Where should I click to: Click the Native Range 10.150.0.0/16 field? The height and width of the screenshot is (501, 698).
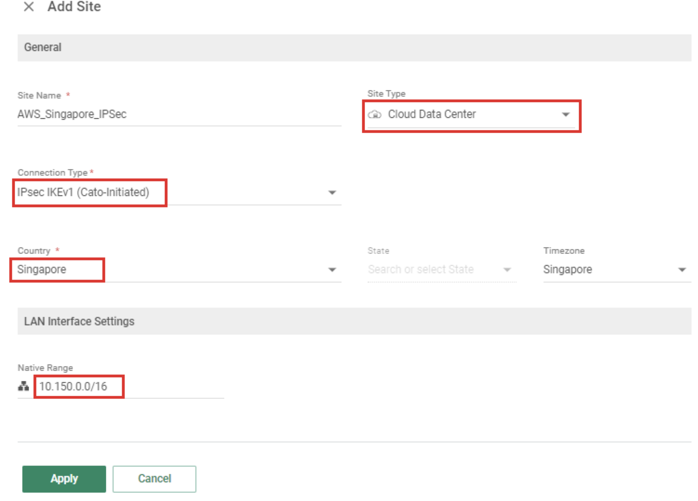pos(73,386)
